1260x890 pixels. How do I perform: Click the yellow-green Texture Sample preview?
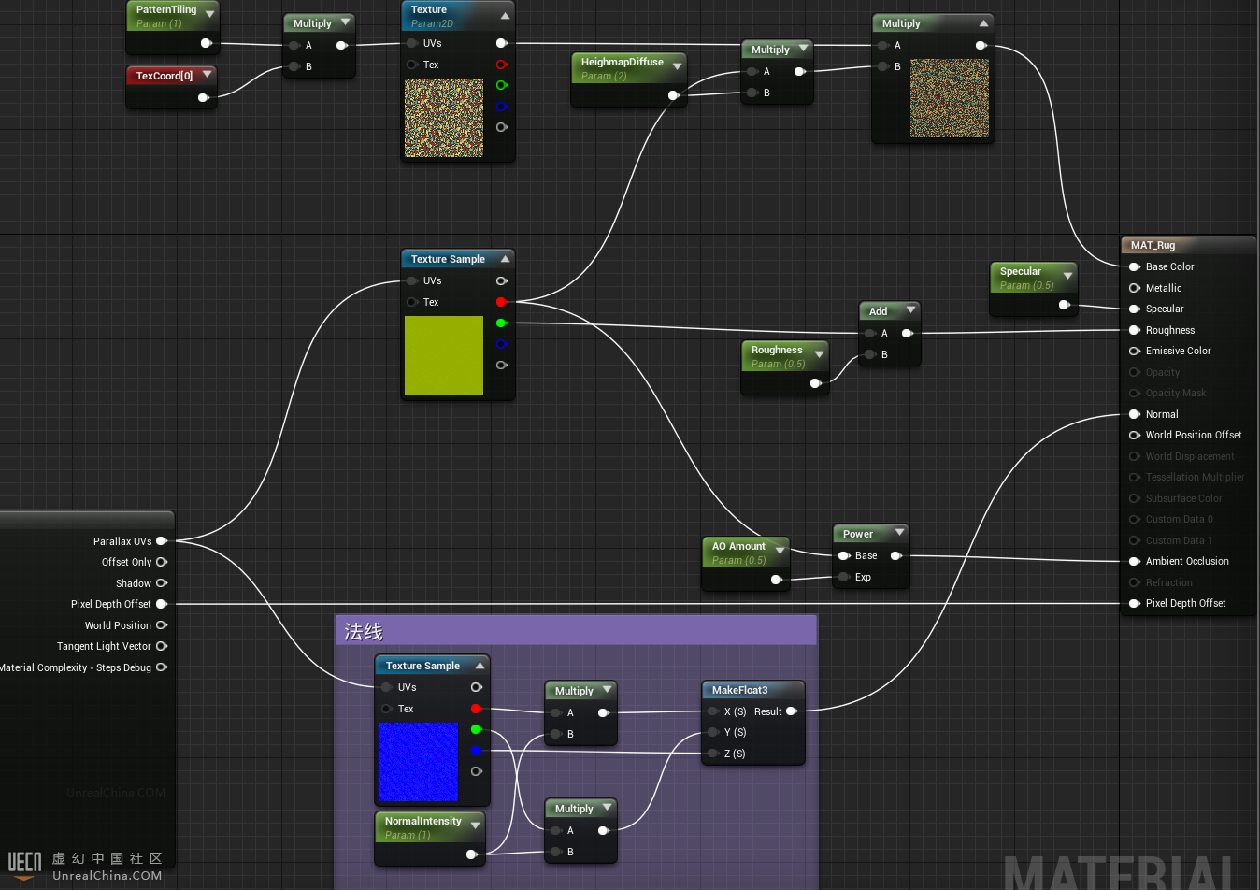pyautogui.click(x=444, y=355)
